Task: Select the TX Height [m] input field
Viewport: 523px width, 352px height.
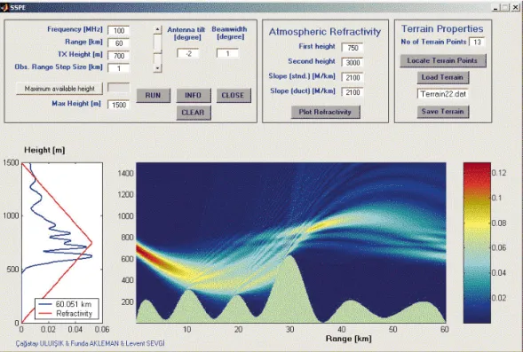Action: 118,56
